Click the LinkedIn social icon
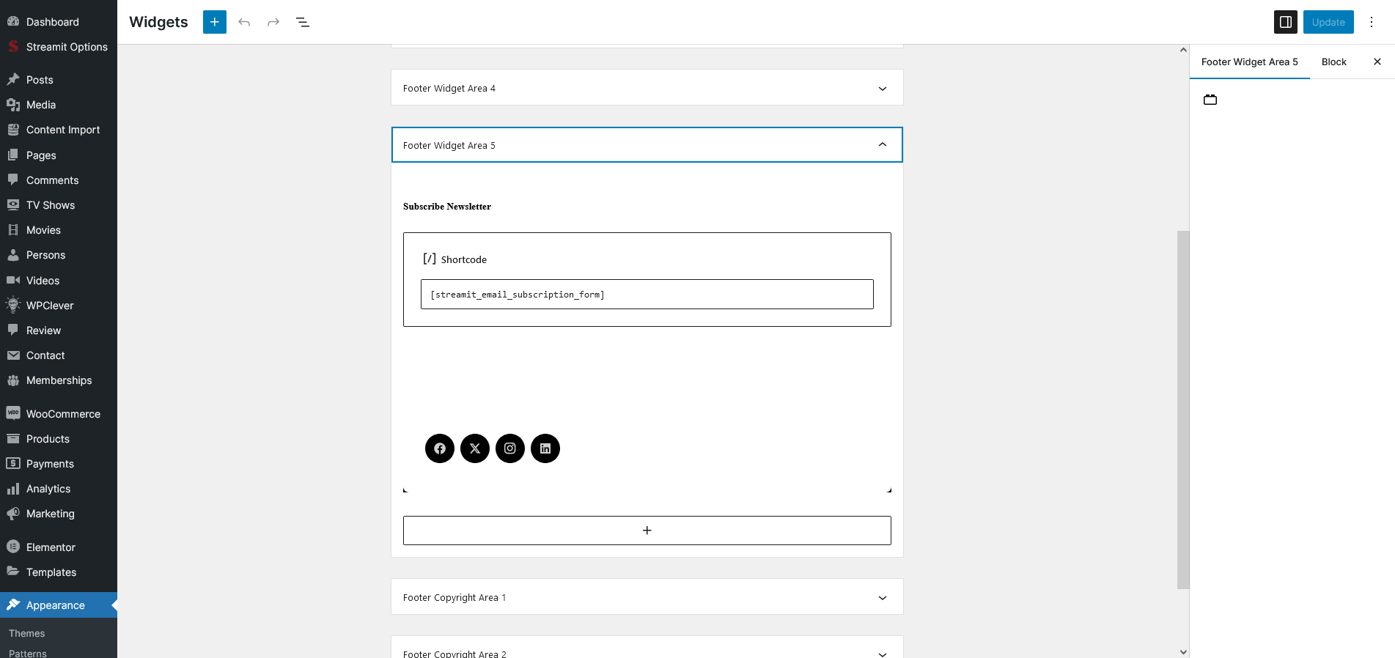This screenshot has width=1395, height=658. [545, 448]
